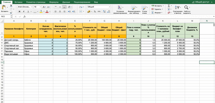
Task: Increase decimal places
Action: (104, 11)
